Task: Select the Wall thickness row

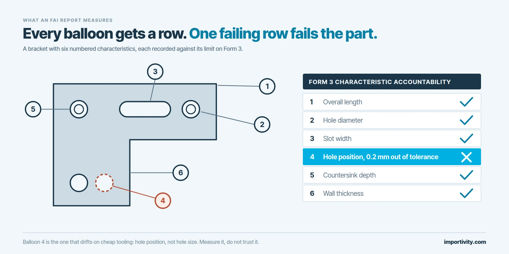Action: [x=392, y=193]
